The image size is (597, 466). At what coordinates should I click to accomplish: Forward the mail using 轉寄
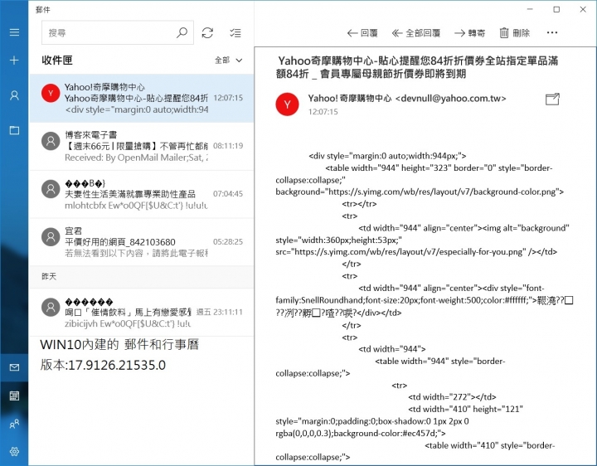tap(470, 33)
